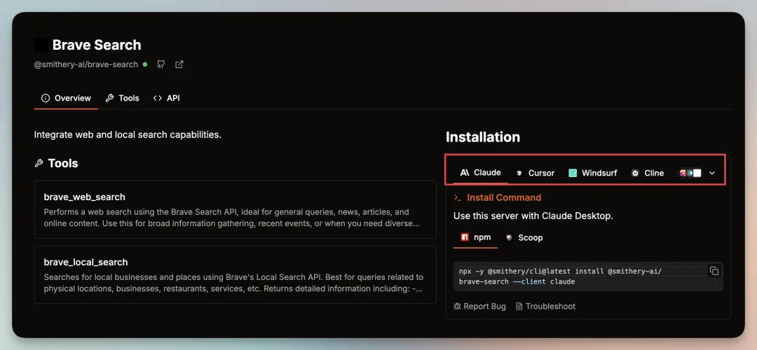The height and width of the screenshot is (350, 757).
Task: Select the Overview tab
Action: click(x=66, y=98)
